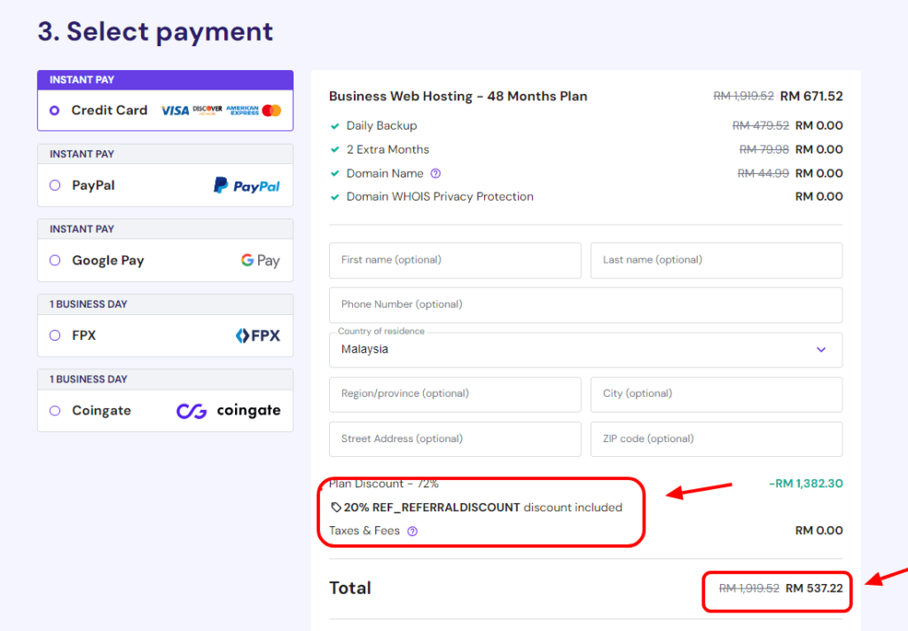Click the First name input field

[x=455, y=260]
